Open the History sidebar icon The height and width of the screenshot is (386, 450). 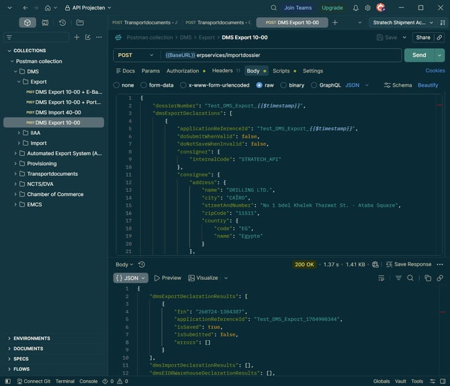(62, 23)
